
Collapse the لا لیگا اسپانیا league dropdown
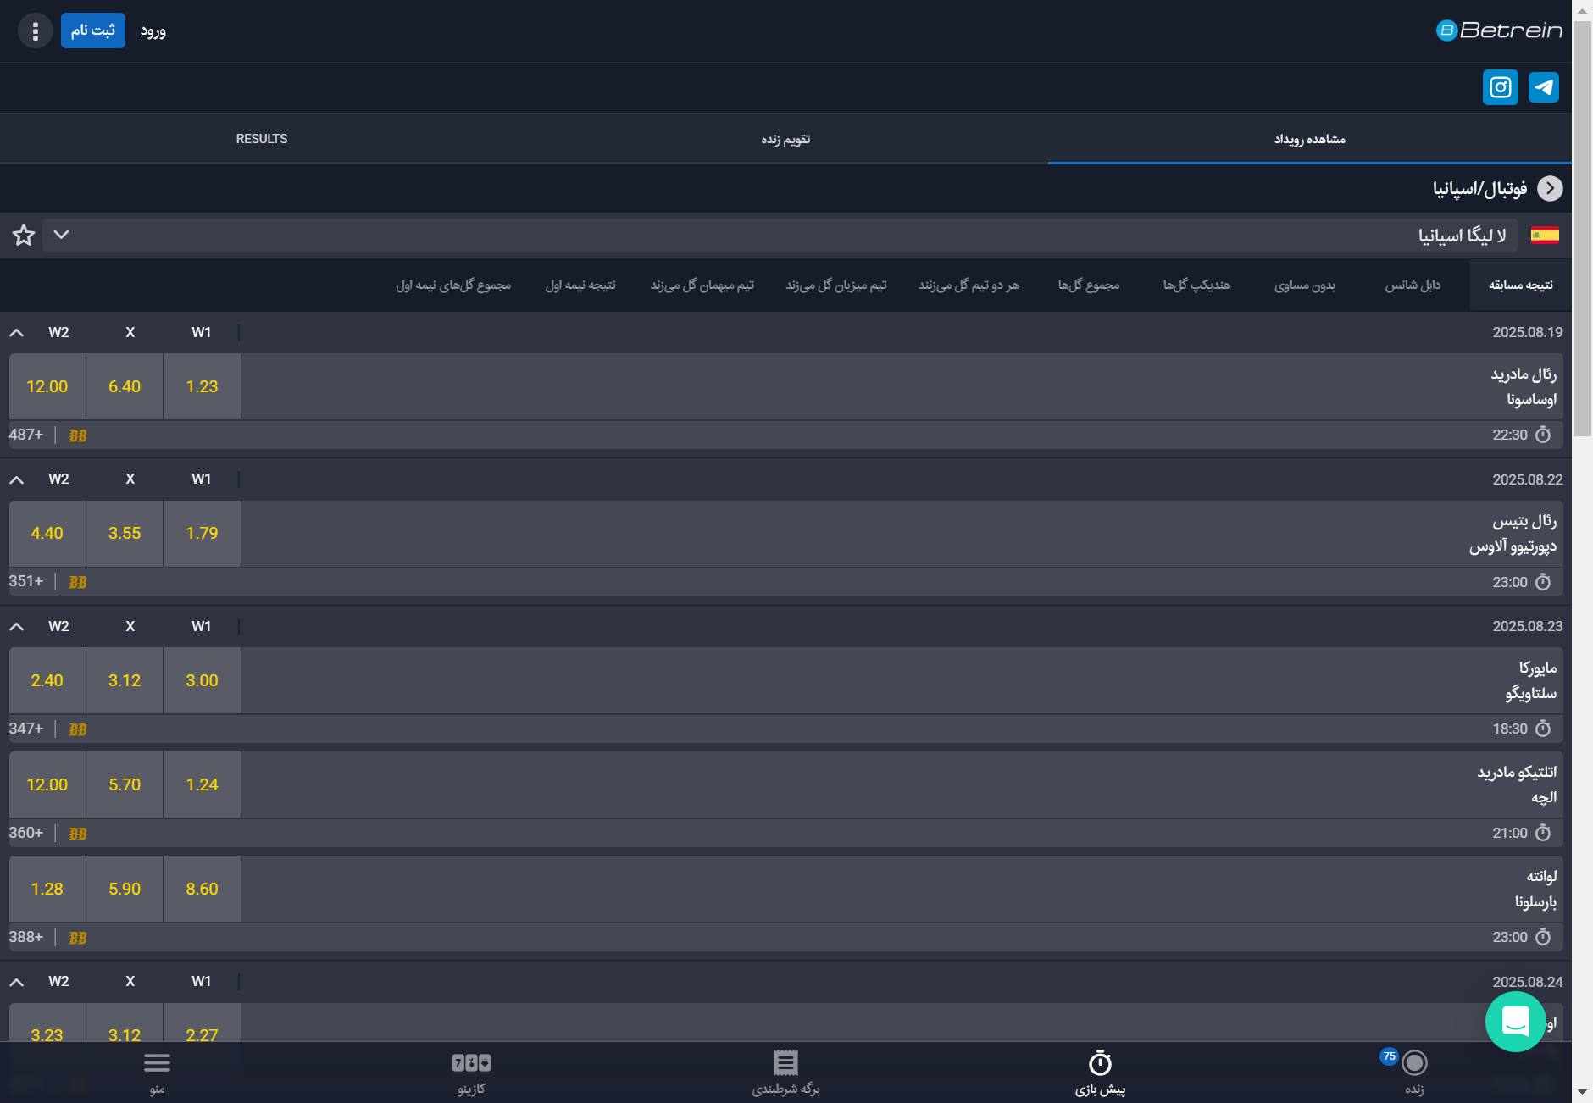click(61, 235)
